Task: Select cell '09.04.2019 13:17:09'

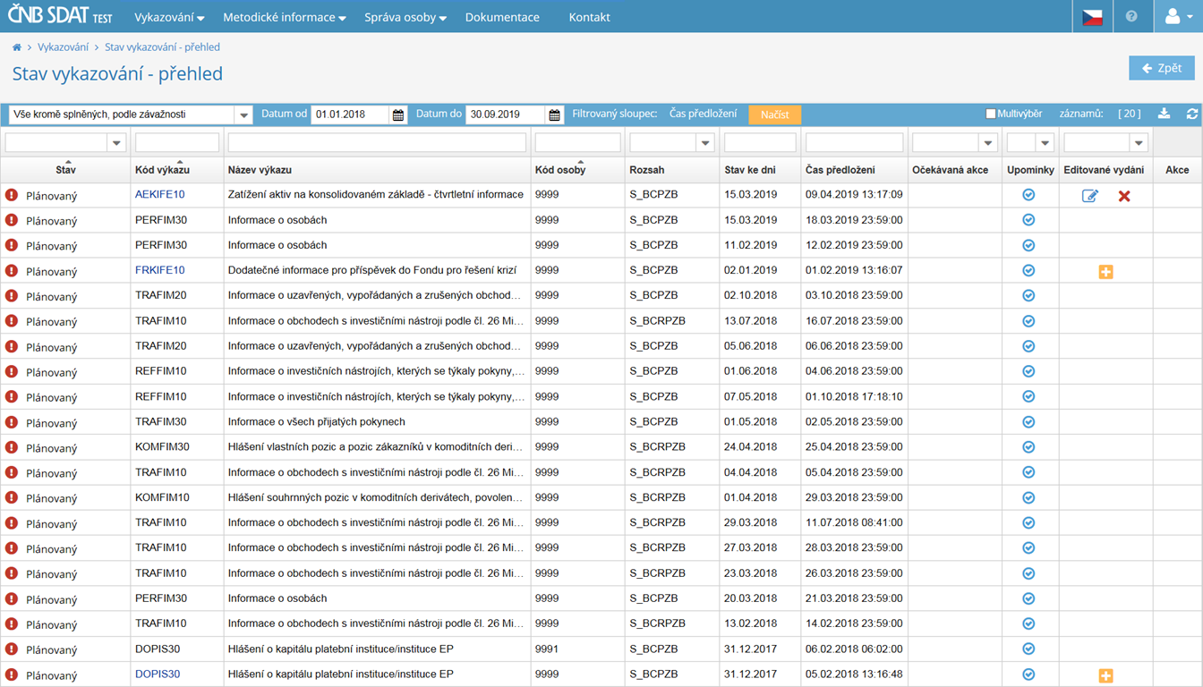Action: click(854, 194)
